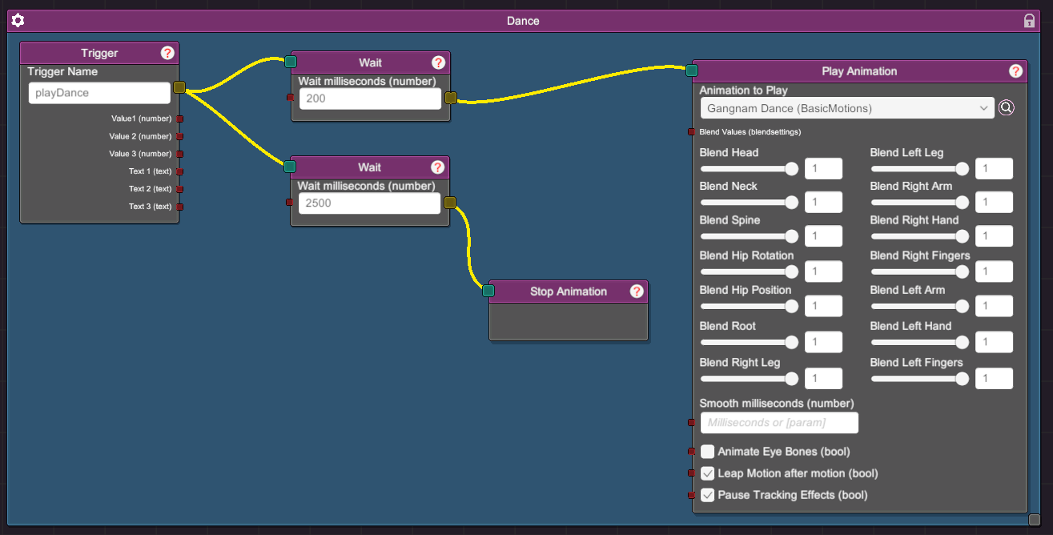The height and width of the screenshot is (535, 1053).
Task: Click the Wait field showing 200
Action: point(371,99)
